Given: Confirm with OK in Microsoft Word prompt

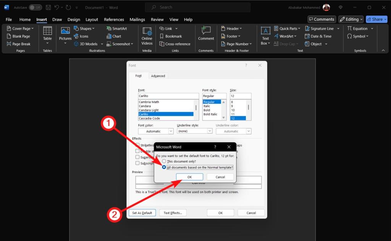Looking at the screenshot, I should (189, 177).
